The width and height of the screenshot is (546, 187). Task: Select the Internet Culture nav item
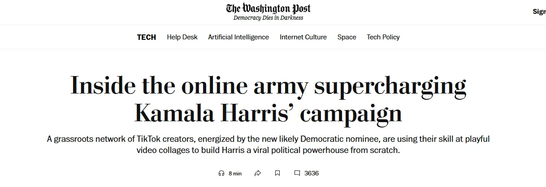[x=303, y=37]
